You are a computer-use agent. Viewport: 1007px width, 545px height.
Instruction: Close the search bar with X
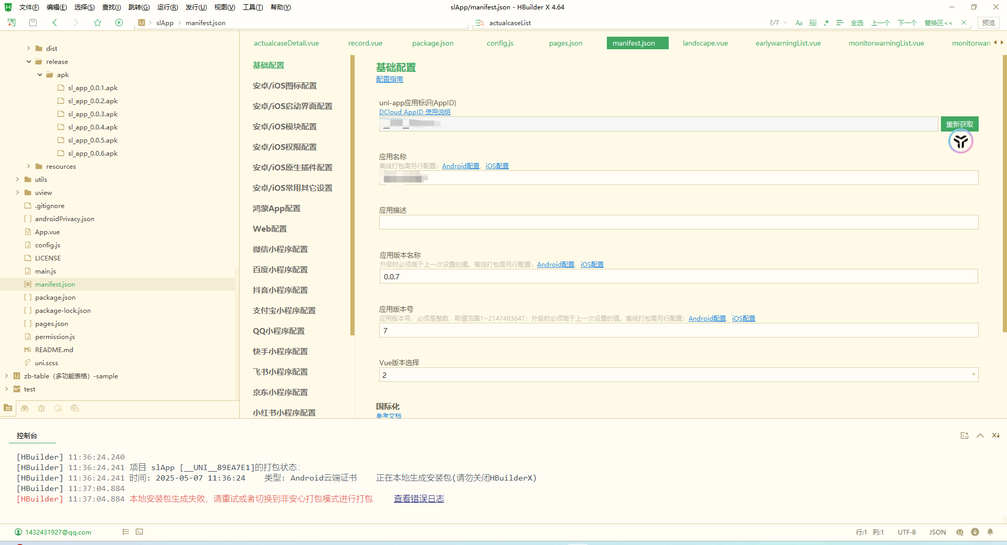[x=963, y=23]
